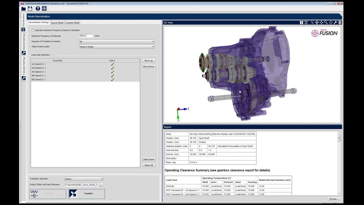The width and height of the screenshot is (364, 205).
Task: Select the zoom magnifier tool in 3D View
Action: 326,22
